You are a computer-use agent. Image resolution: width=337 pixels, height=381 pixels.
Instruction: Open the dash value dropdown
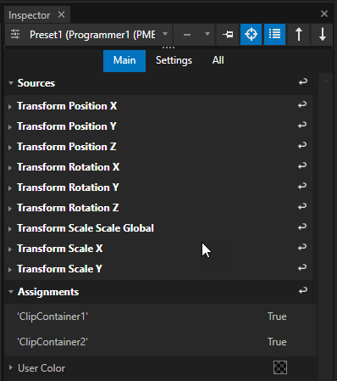pyautogui.click(x=207, y=34)
